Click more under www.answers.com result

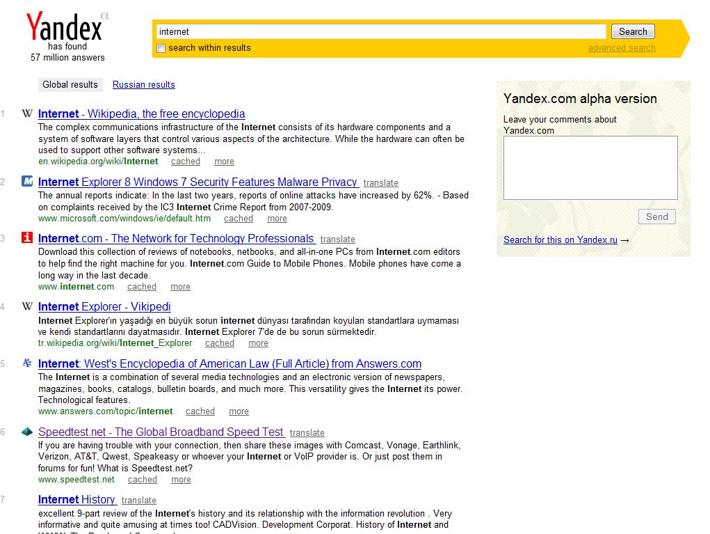tap(239, 411)
